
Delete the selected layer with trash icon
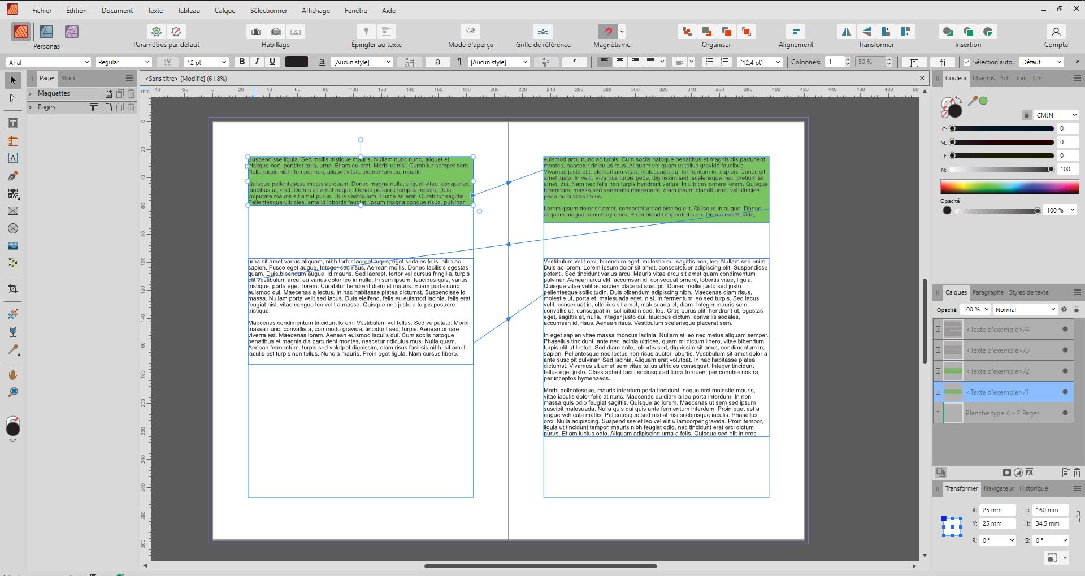tap(1077, 473)
